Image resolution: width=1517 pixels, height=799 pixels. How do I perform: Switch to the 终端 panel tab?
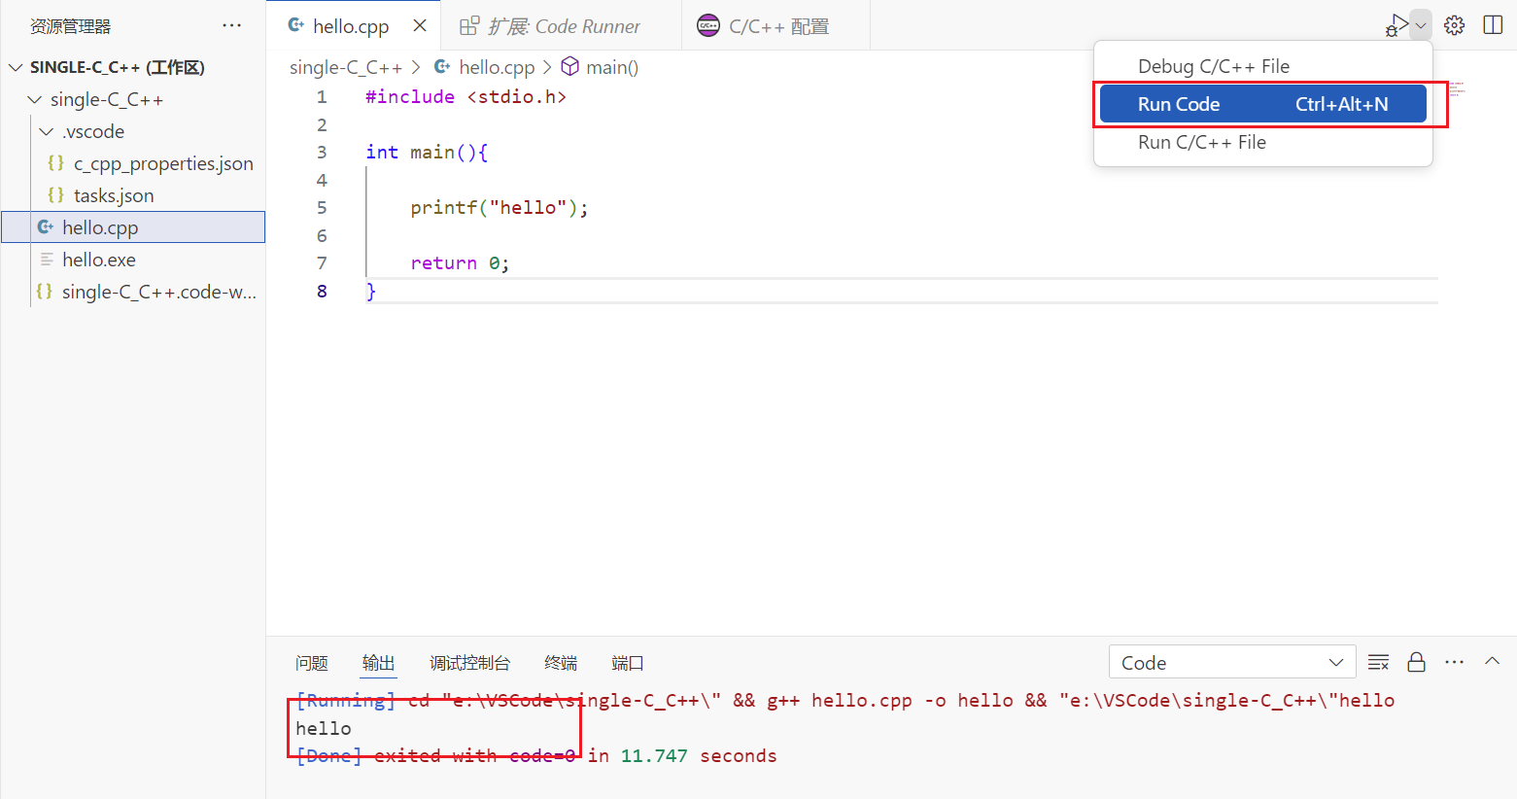(x=561, y=662)
